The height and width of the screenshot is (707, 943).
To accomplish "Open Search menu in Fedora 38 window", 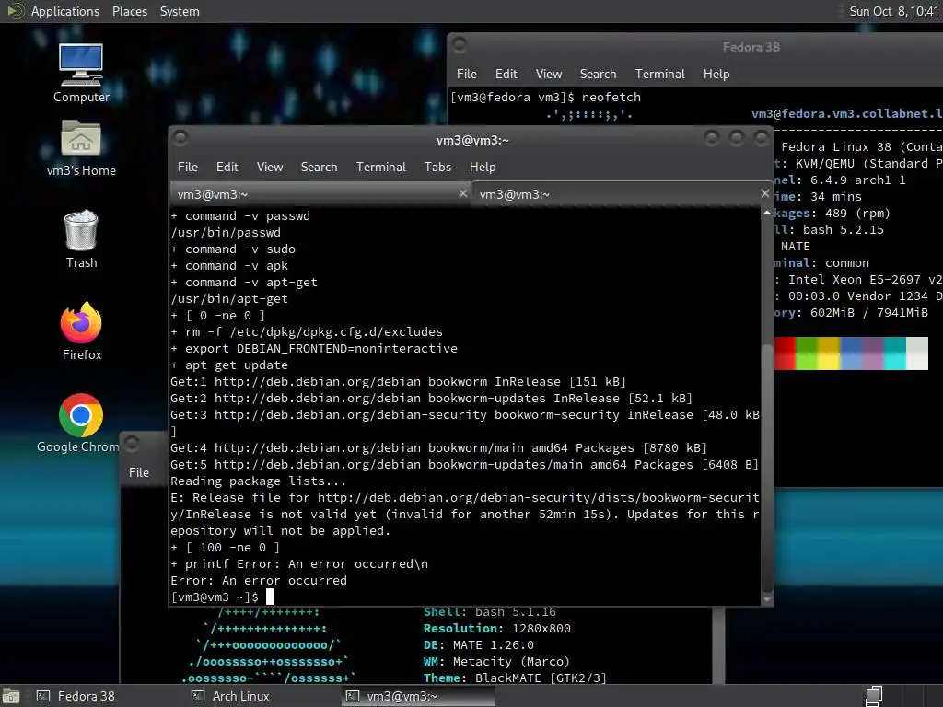I will pyautogui.click(x=598, y=74).
